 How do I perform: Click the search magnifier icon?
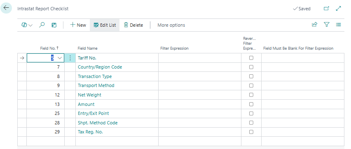pyautogui.click(x=42, y=25)
